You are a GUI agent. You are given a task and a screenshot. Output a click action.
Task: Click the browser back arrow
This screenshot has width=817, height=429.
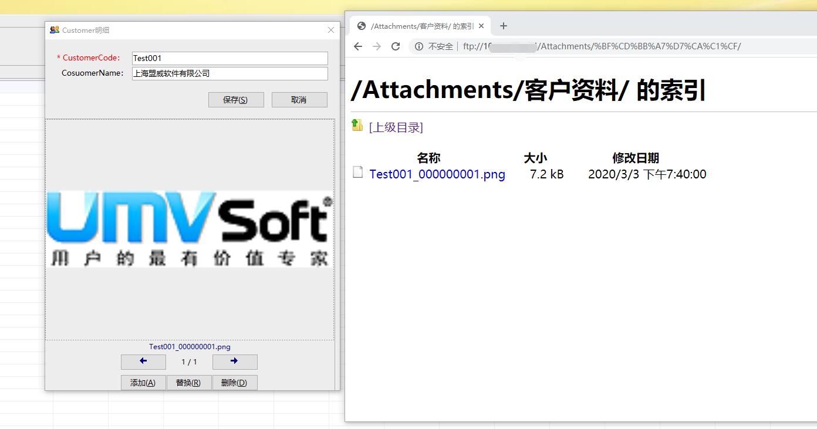358,46
